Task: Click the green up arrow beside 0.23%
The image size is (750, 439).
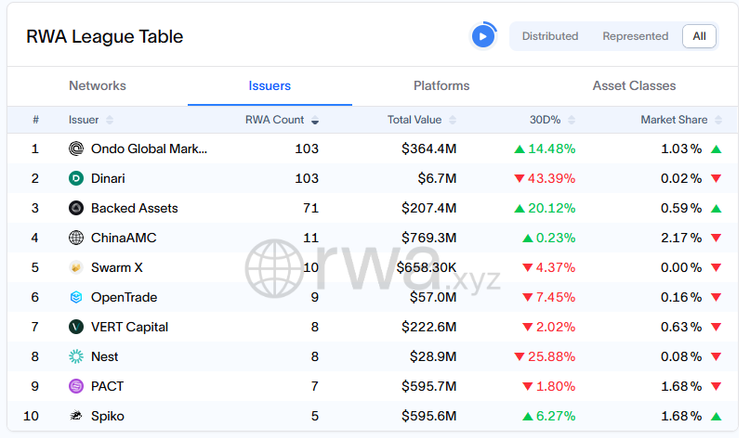Action: click(x=528, y=238)
